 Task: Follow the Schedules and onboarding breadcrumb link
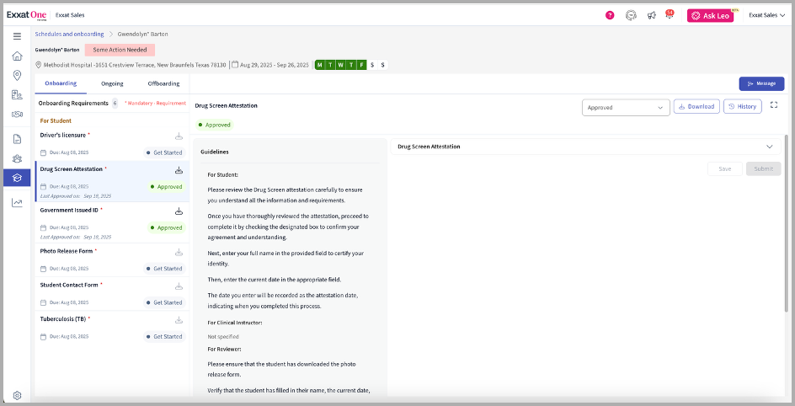(69, 35)
